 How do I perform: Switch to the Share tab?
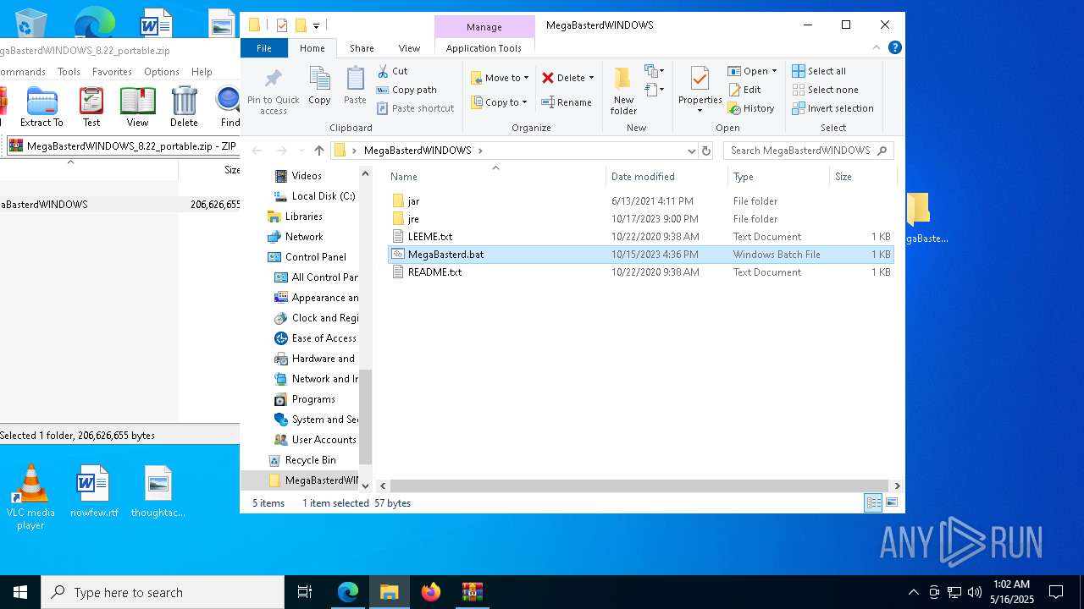(362, 48)
